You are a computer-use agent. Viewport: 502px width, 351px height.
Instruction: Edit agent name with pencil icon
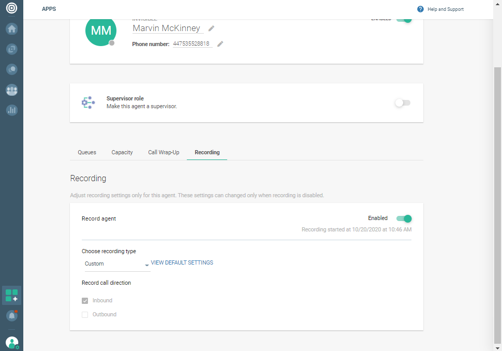[212, 28]
